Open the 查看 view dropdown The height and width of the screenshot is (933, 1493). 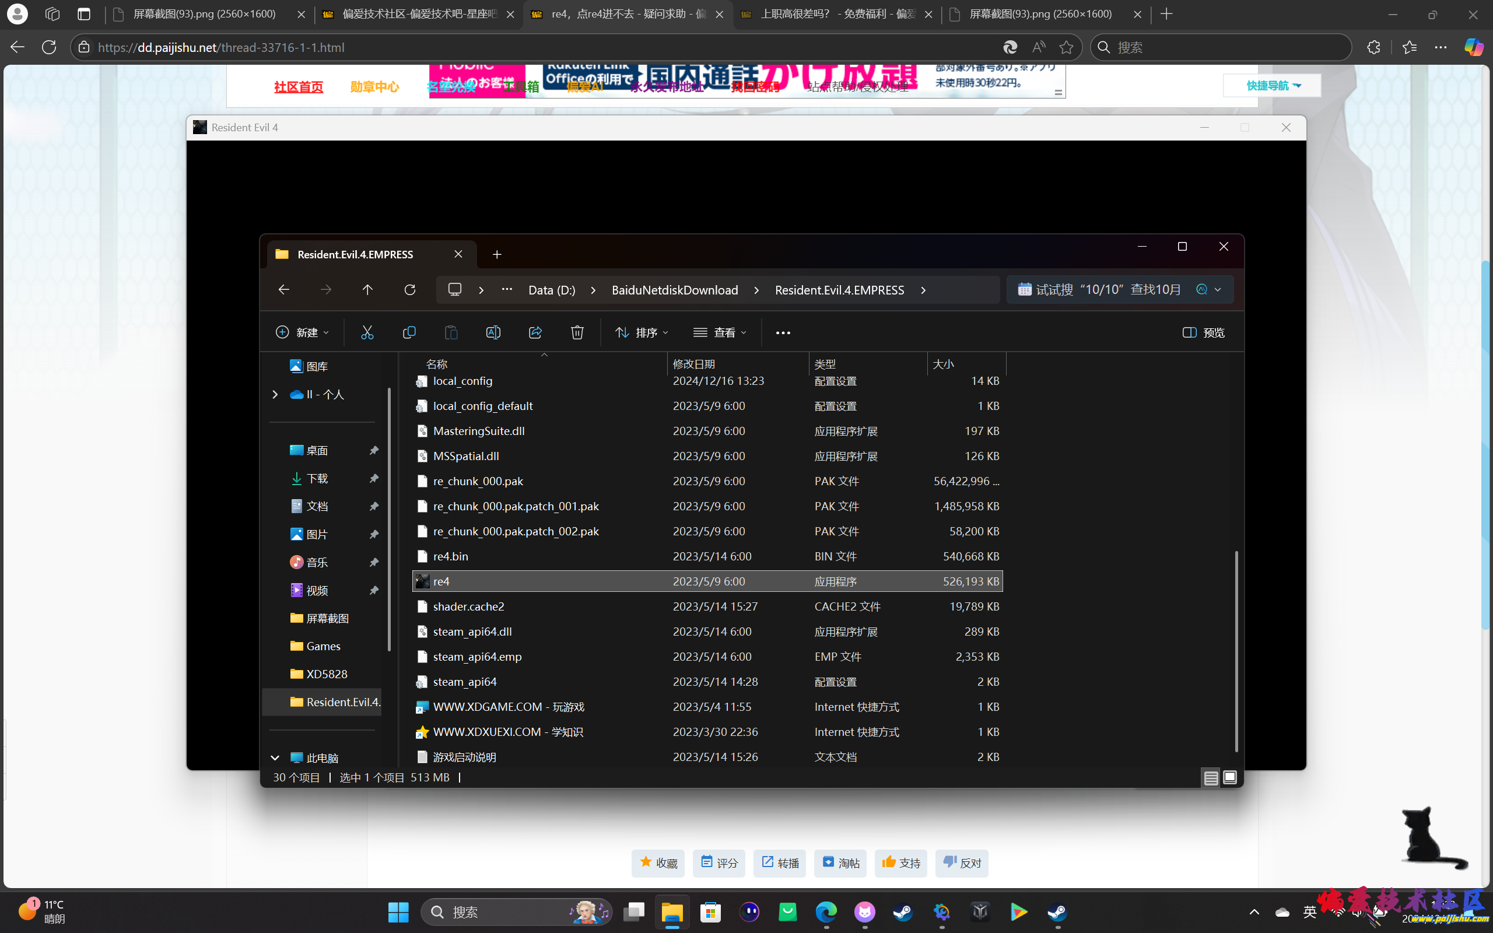click(x=719, y=332)
